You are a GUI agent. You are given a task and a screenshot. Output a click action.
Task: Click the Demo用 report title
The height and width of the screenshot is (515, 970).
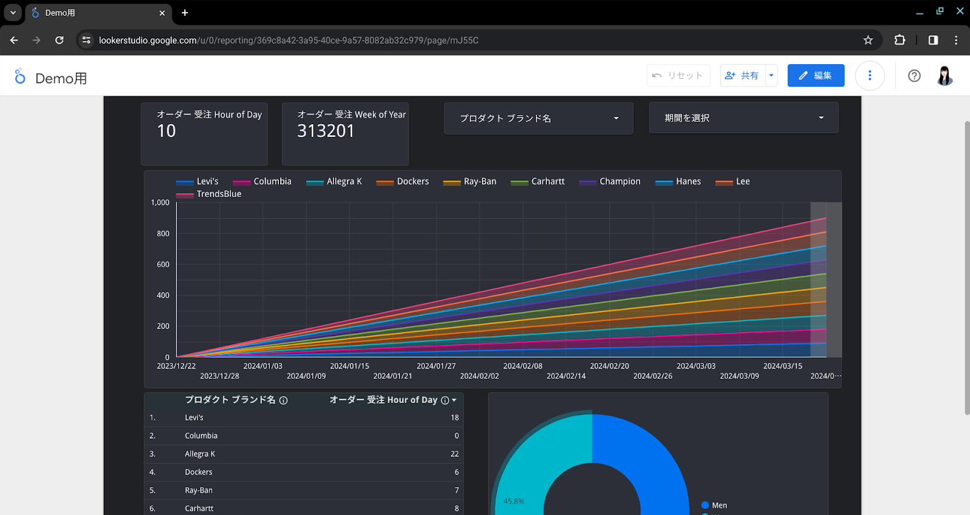click(x=61, y=78)
